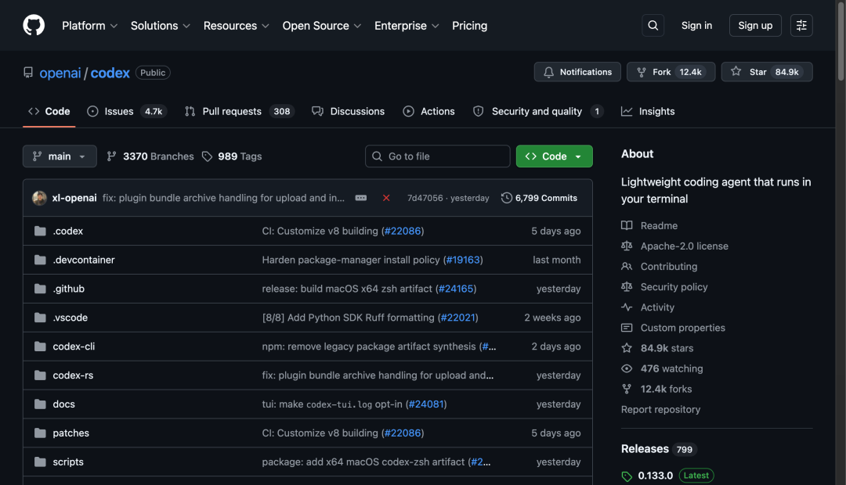Image resolution: width=846 pixels, height=485 pixels.
Task: Click the note icon beside Custom properties
Action: pos(627,328)
